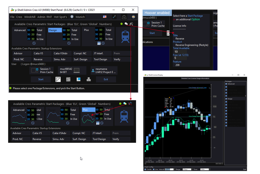Screen dimensions: 260x174
Task: Click the Start Package link in tooltip
Action: point(195,16)
